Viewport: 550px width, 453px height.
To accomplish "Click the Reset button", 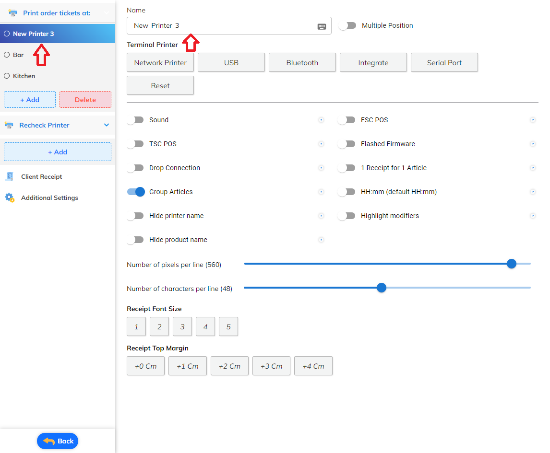I will 160,86.
